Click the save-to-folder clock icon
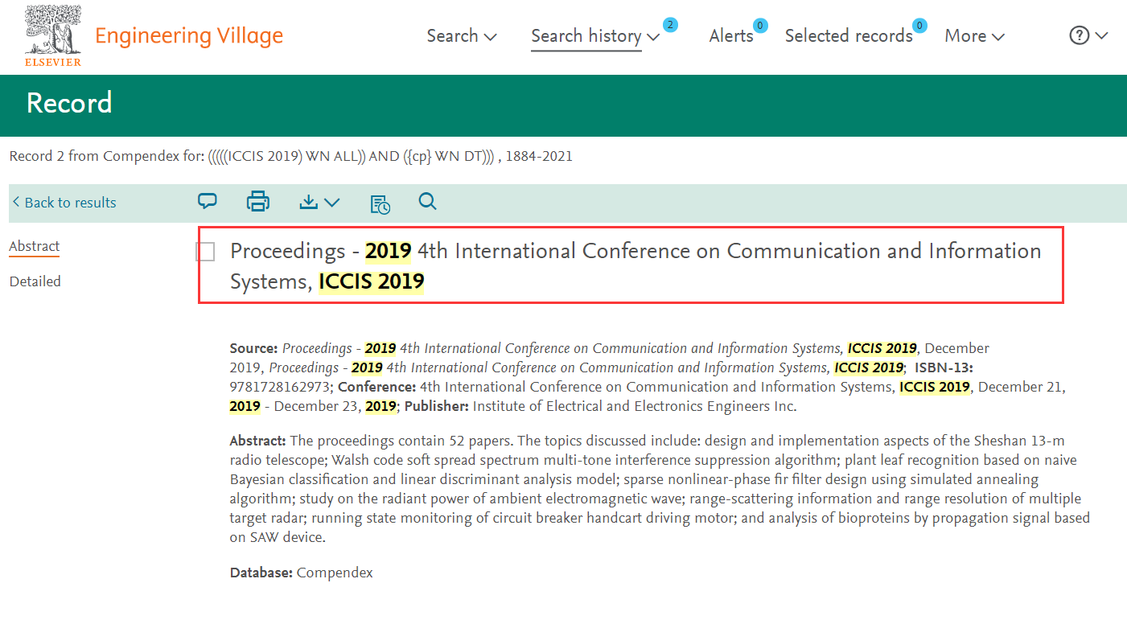Screen dimensions: 1127x624 tap(380, 204)
